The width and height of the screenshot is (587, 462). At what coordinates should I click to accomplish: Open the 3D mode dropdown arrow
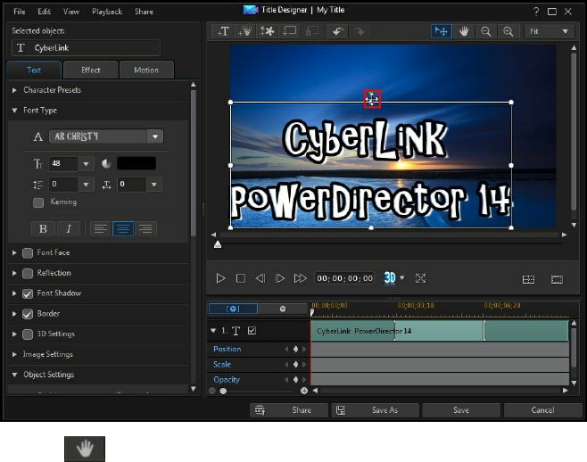[402, 277]
